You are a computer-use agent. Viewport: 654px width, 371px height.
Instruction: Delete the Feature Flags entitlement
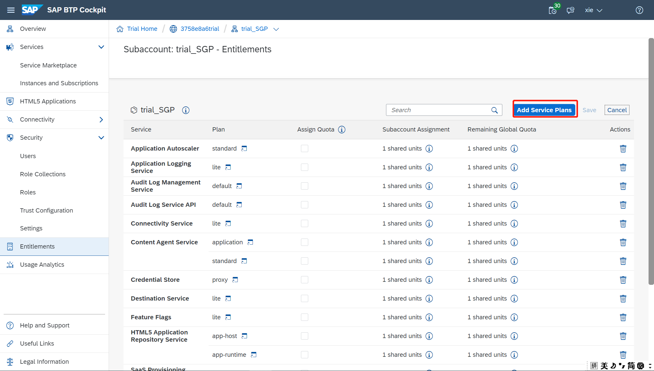(623, 317)
